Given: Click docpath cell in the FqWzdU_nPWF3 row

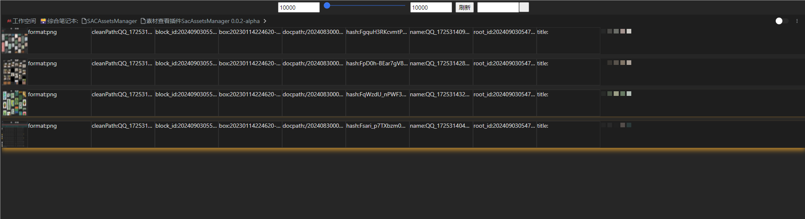Looking at the screenshot, I should coord(314,103).
